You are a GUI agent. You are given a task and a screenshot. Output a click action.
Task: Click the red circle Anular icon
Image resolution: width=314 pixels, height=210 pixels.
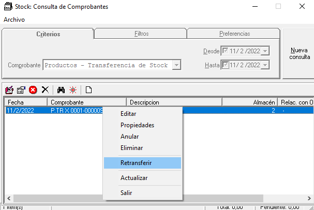33,89
